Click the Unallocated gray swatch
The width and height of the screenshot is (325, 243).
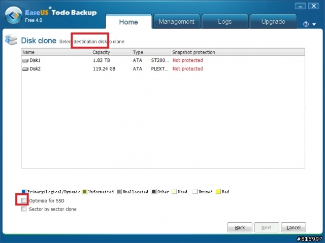tap(119, 192)
